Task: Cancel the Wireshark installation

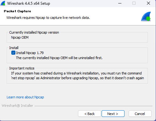Action: click(x=140, y=114)
